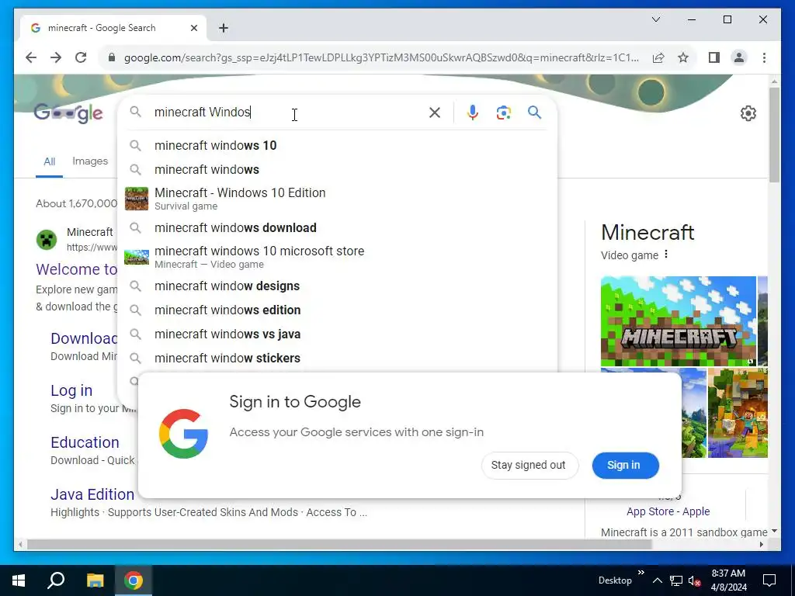Close the minecraft Google Search tab
Viewport: 795px width, 596px height.
[x=193, y=28]
